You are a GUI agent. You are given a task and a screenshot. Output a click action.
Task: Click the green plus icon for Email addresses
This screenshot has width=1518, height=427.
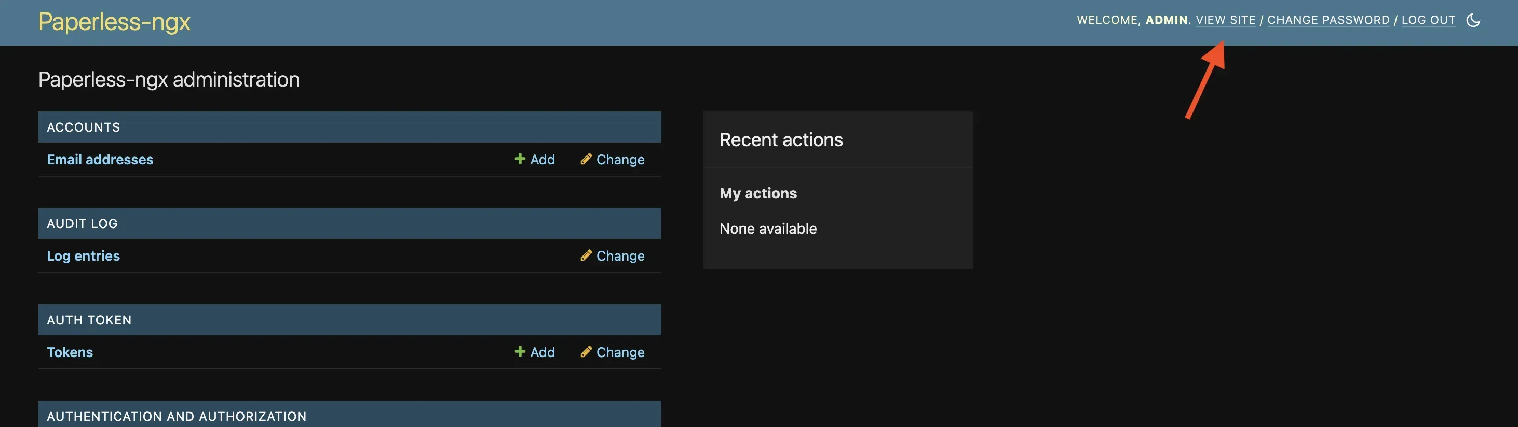520,159
